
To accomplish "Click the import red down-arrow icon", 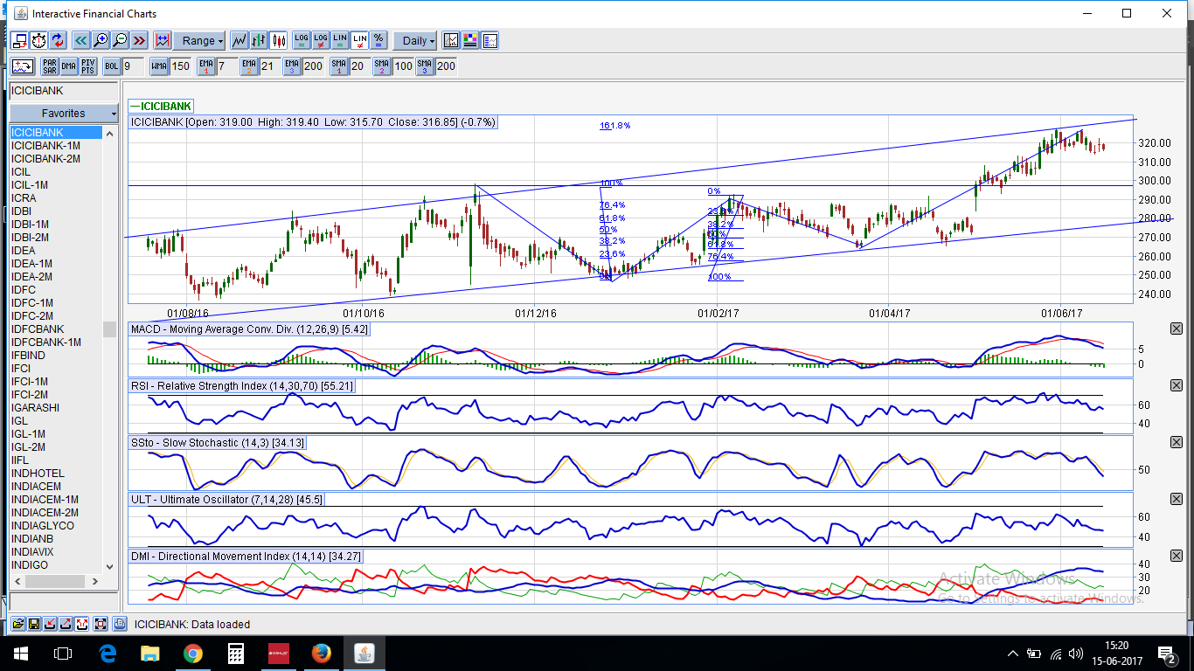I will click(50, 624).
